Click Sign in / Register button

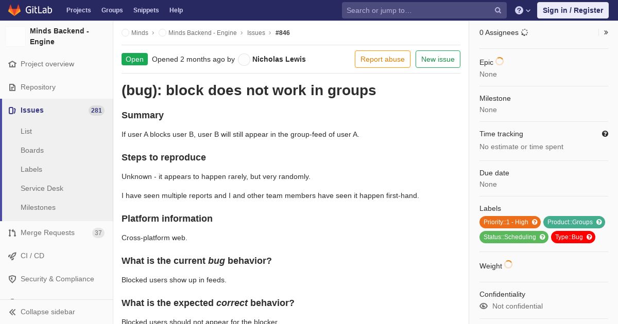pos(573,10)
